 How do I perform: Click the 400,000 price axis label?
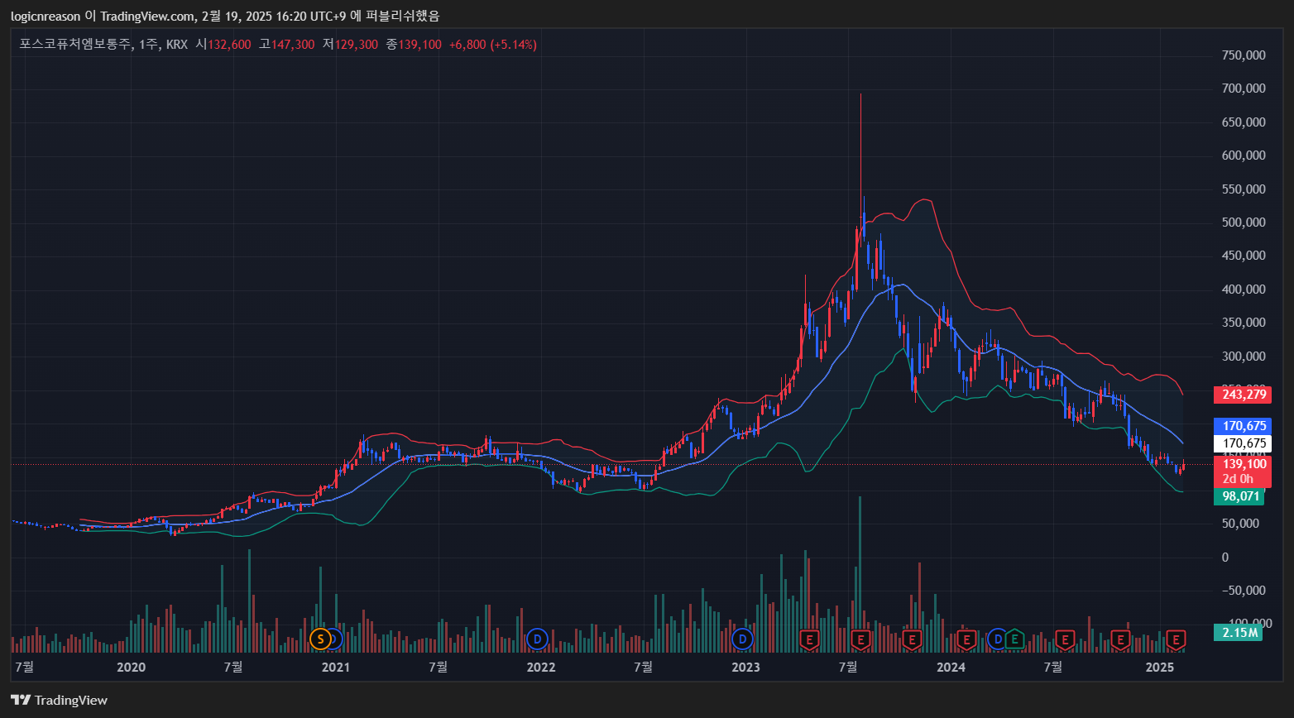point(1244,290)
